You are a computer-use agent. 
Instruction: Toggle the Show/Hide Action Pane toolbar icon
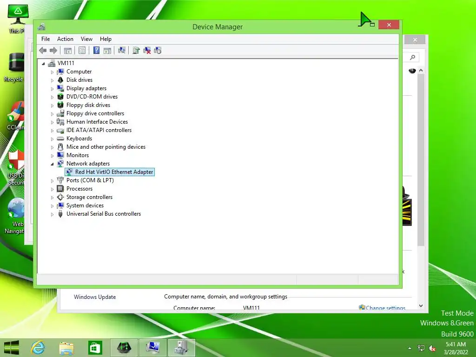(x=107, y=50)
